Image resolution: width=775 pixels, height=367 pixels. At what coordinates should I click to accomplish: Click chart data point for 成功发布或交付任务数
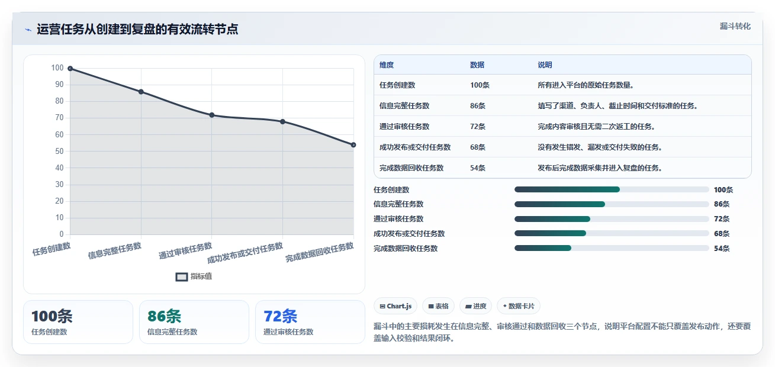click(282, 121)
